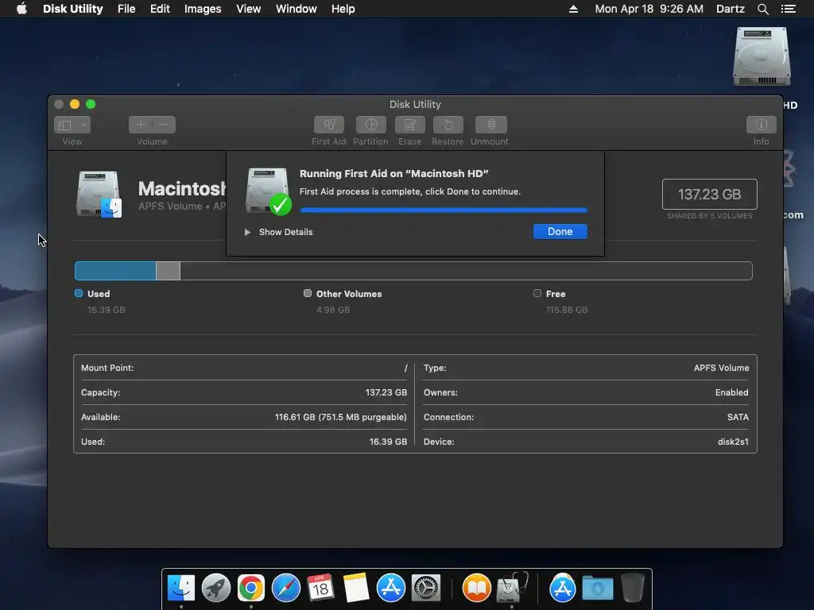Open the Help menu

(343, 9)
